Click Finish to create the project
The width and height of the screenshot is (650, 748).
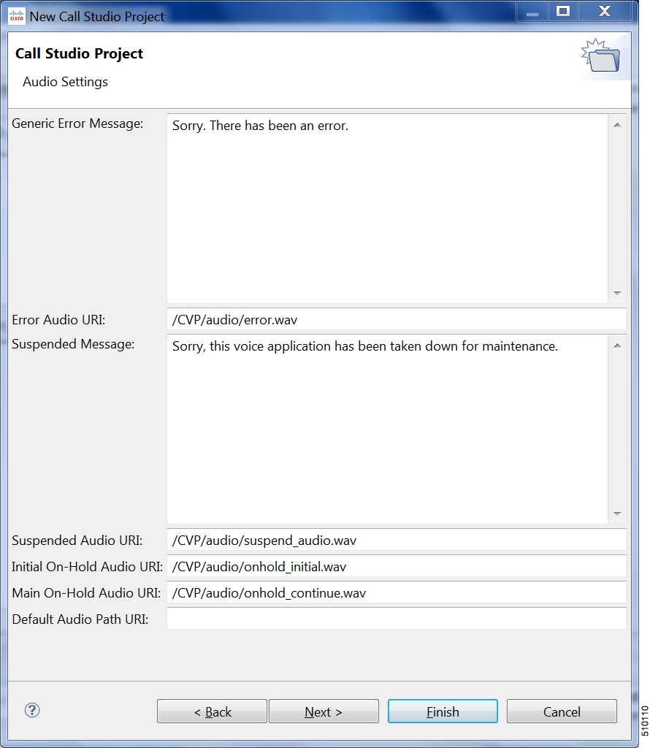pyautogui.click(x=443, y=711)
